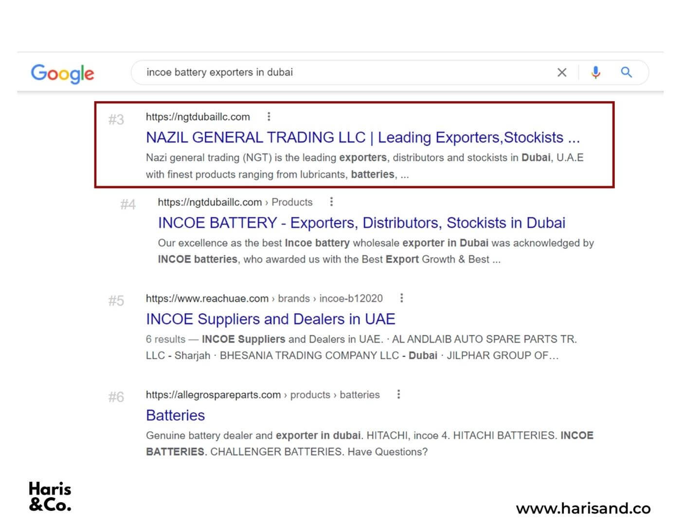Start voice search with microphone icon
Viewport: 681px width, 525px height.
tap(595, 72)
